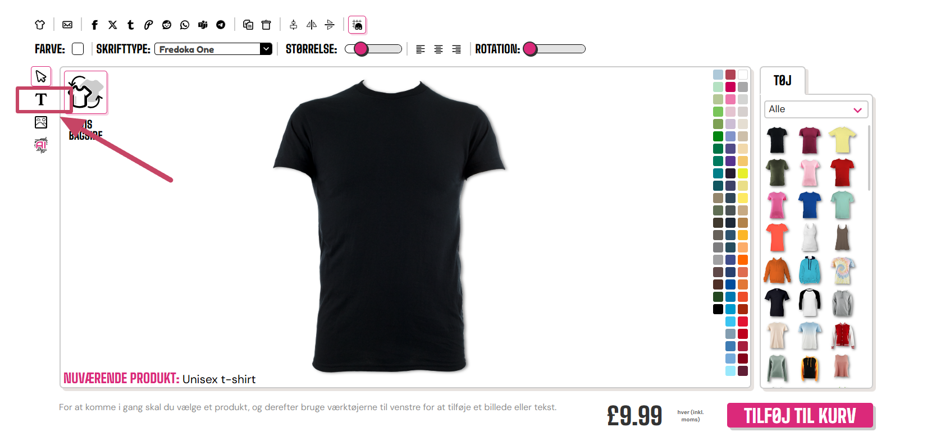927x441 pixels.
Task: Set text alignment to center
Action: pyautogui.click(x=439, y=49)
